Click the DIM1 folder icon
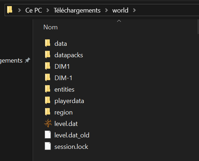 (48, 66)
